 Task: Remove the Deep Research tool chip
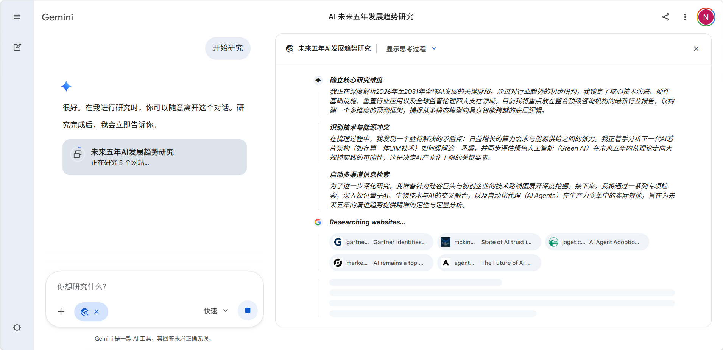coord(97,312)
